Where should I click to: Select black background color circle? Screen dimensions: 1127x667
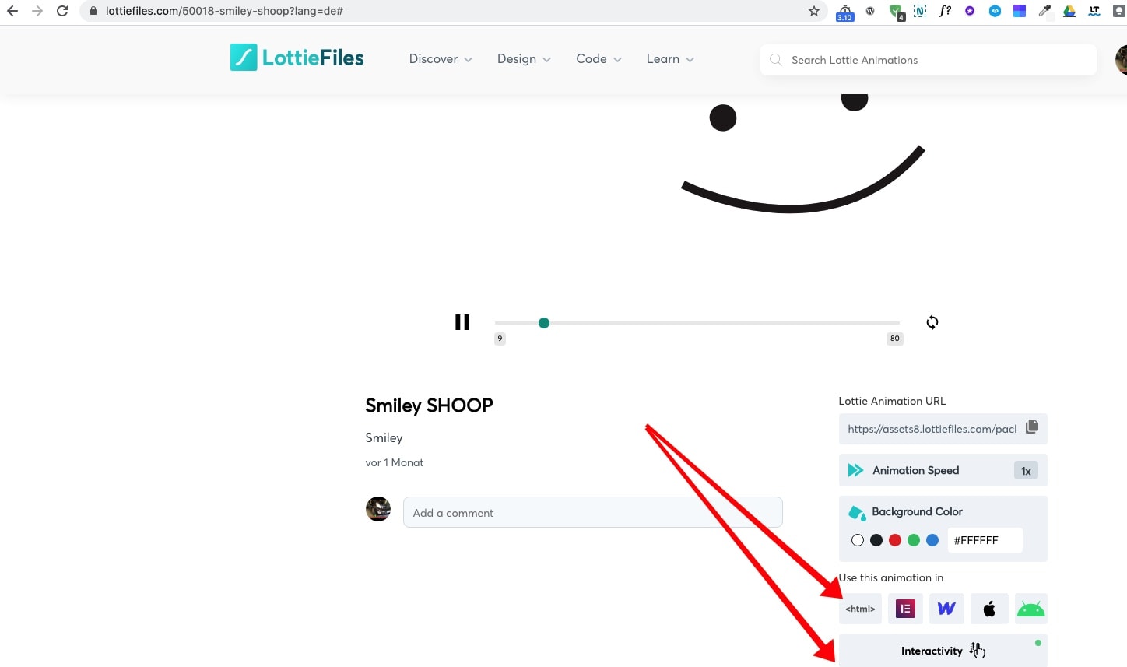click(876, 540)
